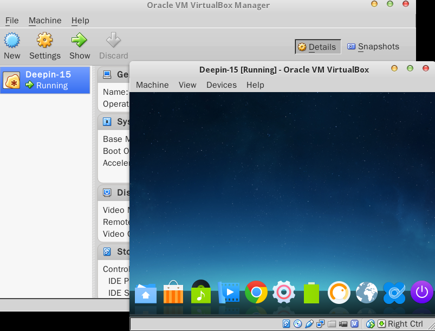Click the video capture camera status icon
Image resolution: width=435 pixels, height=331 pixels.
(x=343, y=324)
